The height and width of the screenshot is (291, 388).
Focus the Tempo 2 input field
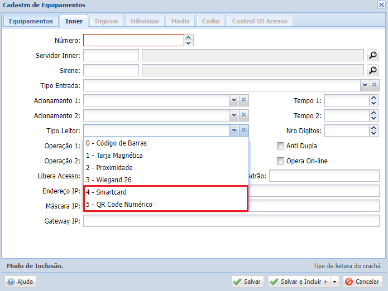pyautogui.click(x=347, y=115)
